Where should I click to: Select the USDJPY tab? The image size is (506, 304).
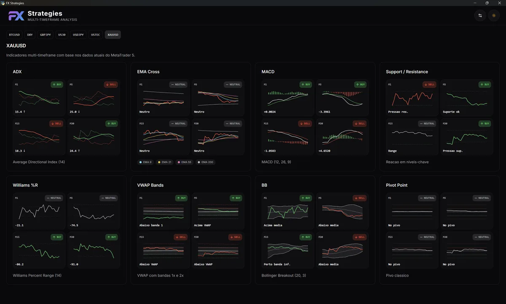click(78, 35)
